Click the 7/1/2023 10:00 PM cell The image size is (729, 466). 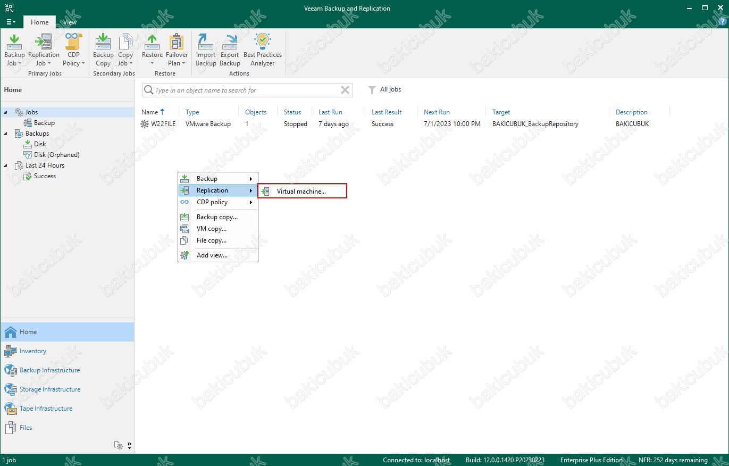(452, 124)
